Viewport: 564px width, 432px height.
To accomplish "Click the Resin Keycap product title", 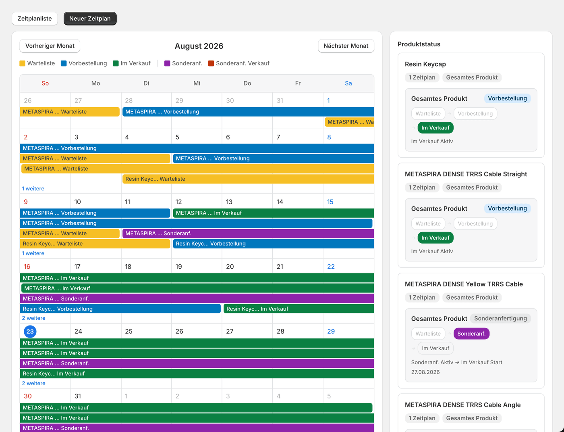I will tap(425, 64).
